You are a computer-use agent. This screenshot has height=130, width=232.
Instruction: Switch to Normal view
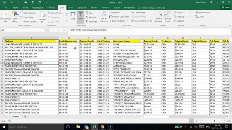tap(191, 121)
